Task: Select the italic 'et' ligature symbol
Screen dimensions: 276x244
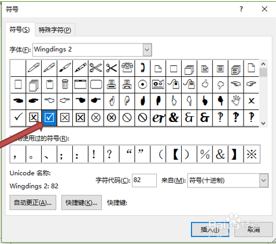Action: click(x=158, y=117)
